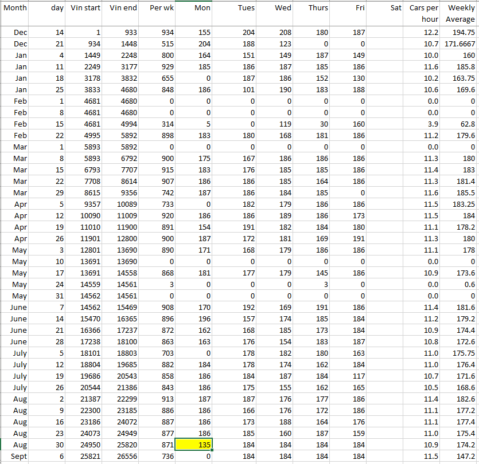
Task: Select the Weekly Average cell showing 171.6667
Action: tap(460, 44)
